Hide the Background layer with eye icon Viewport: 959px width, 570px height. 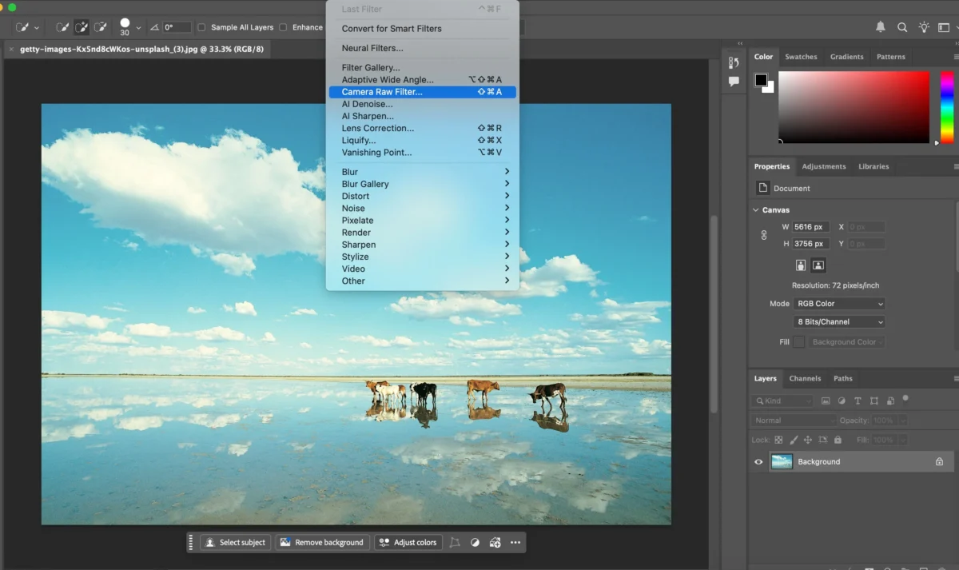(x=759, y=462)
